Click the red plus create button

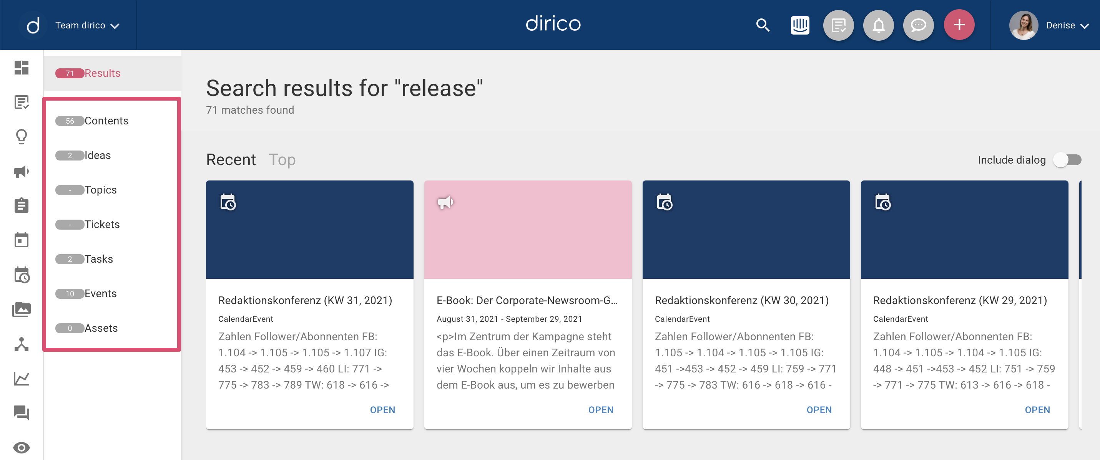[959, 25]
